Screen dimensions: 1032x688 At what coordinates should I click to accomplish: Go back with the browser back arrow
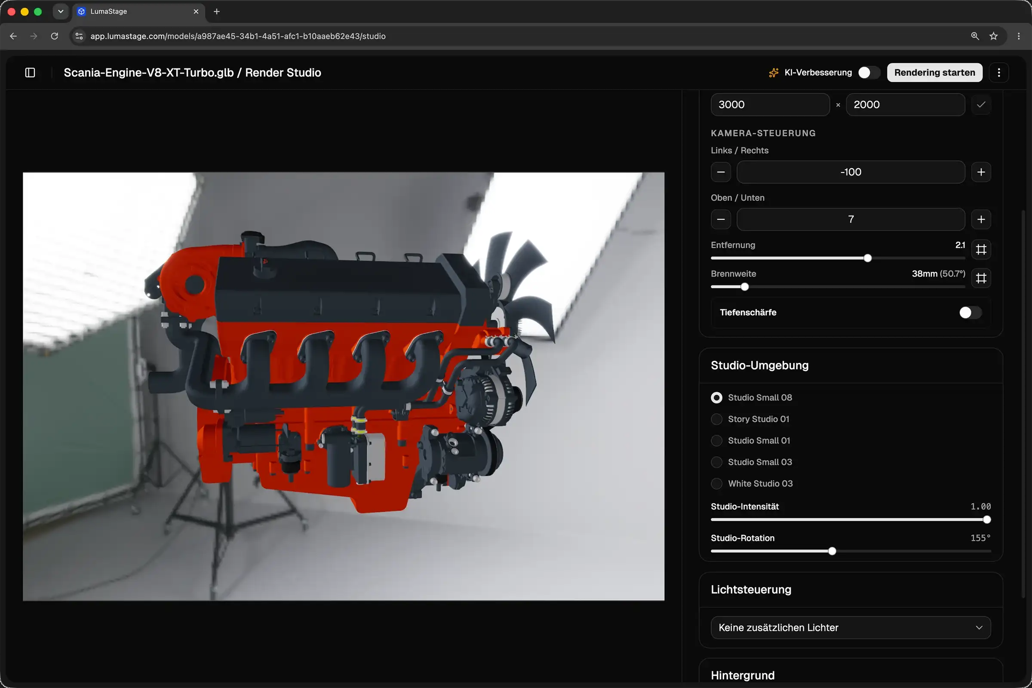[x=14, y=36]
